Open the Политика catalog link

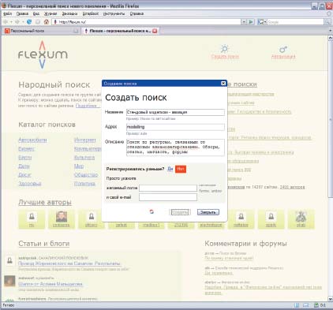tap(84, 184)
